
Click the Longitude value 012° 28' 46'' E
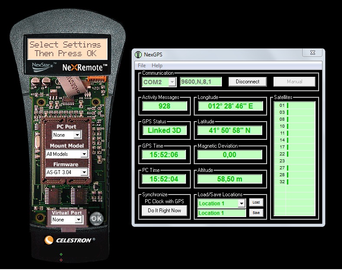pos(230,106)
